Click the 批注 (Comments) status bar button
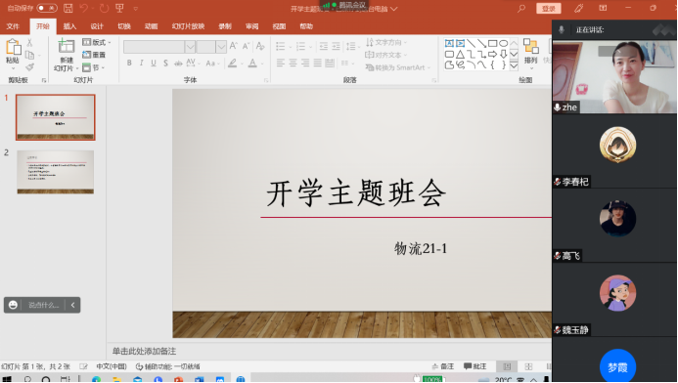This screenshot has height=383, width=678. [x=475, y=366]
